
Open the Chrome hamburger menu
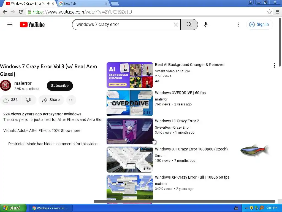tap(278, 12)
